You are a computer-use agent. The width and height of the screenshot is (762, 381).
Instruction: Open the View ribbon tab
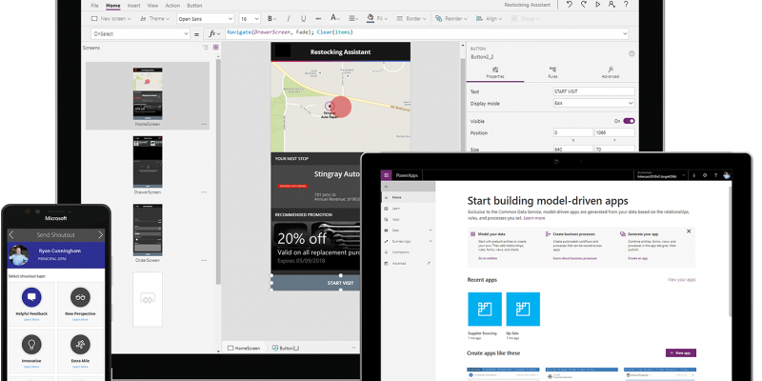(152, 6)
